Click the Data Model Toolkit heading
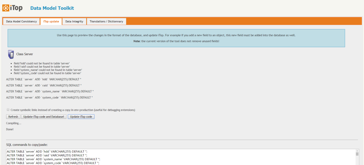Image resolution: width=364 pixels, height=165 pixels. pyautogui.click(x=52, y=8)
